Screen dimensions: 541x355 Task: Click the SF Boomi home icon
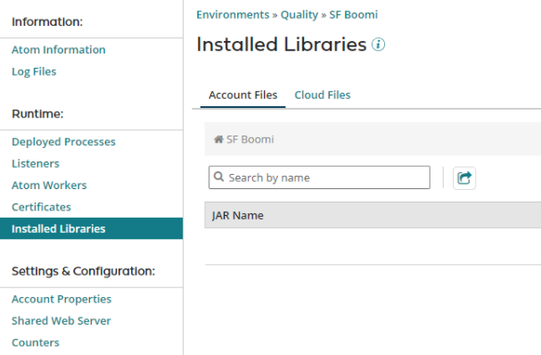tap(218, 139)
